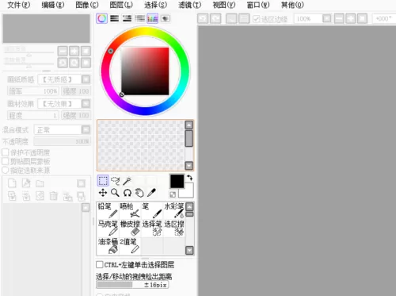Toggle the color swatches panel icon

tap(153, 18)
